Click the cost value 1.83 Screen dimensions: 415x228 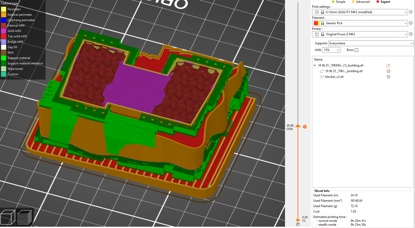(x=353, y=212)
